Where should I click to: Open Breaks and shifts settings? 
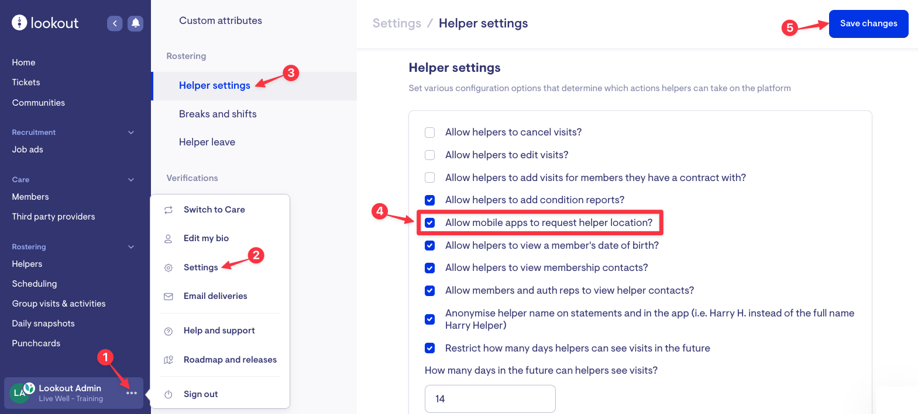(218, 114)
